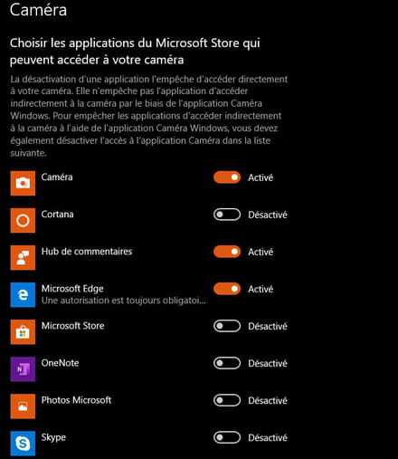Turn on Skype camera access
The width and height of the screenshot is (398, 459).
click(227, 437)
